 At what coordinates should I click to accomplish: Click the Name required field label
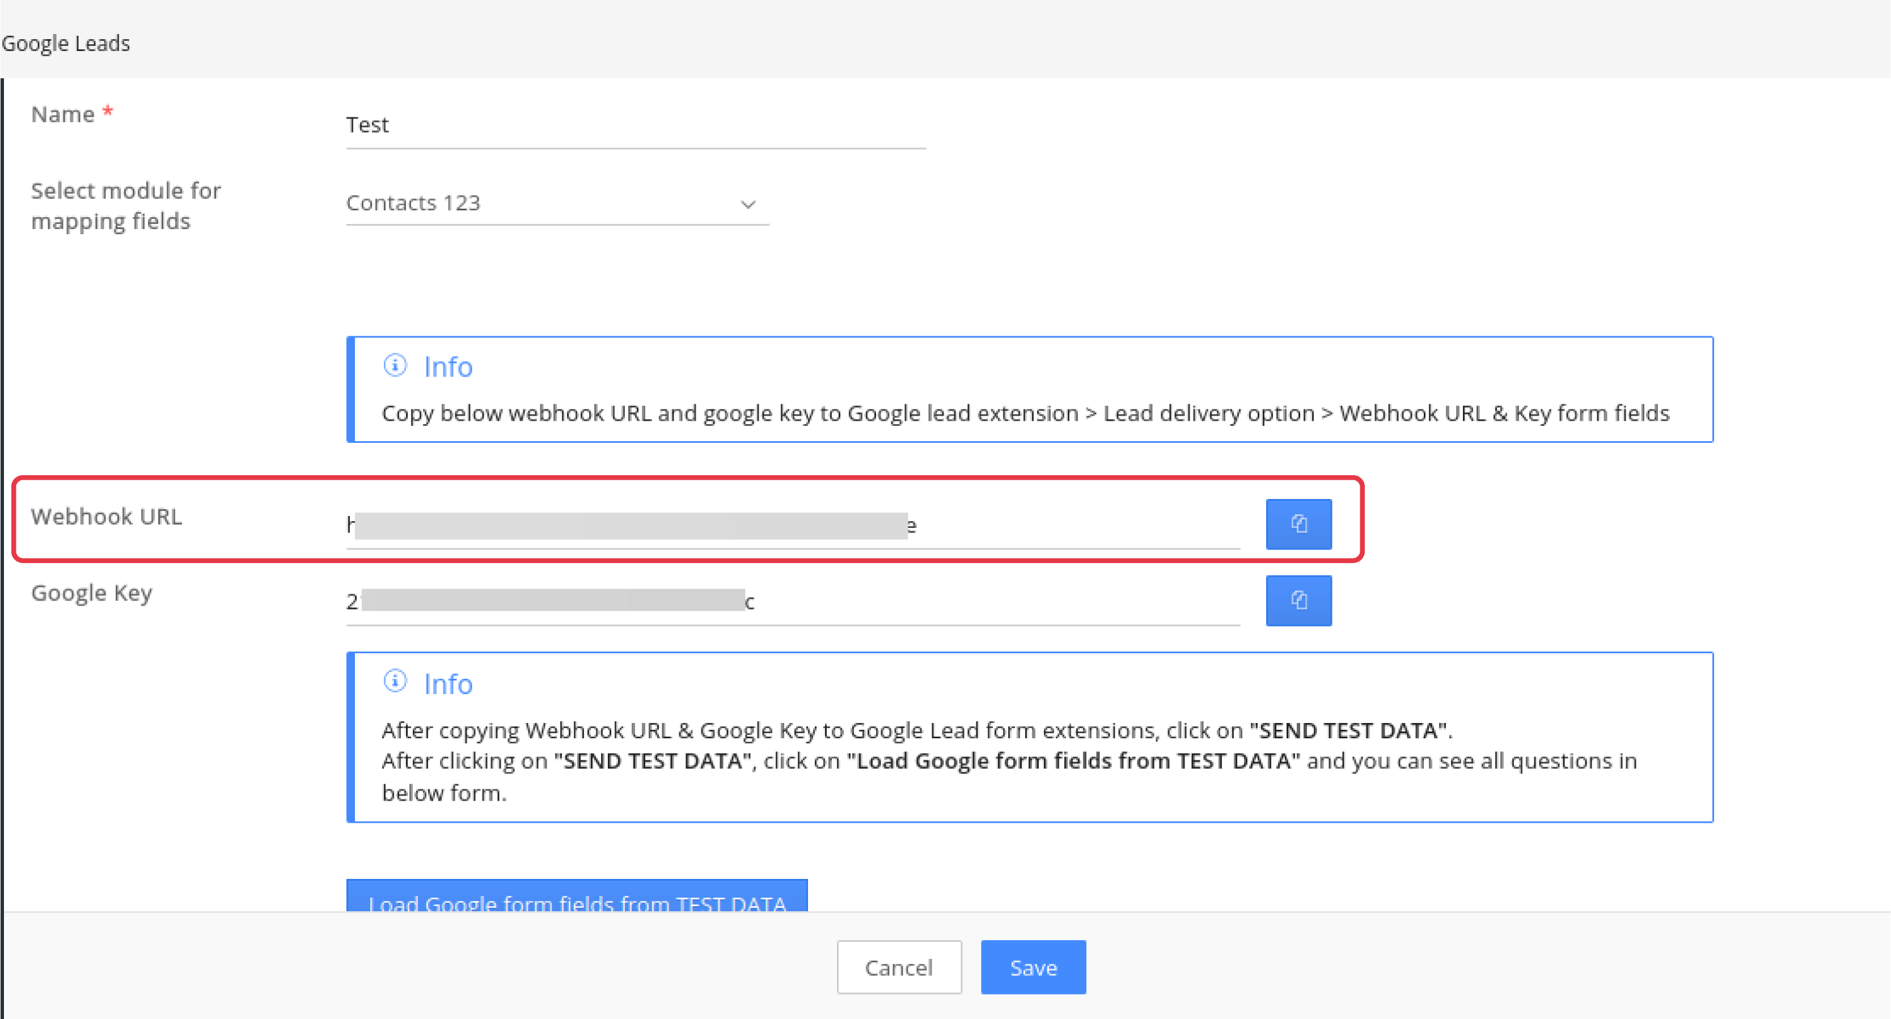(x=63, y=115)
